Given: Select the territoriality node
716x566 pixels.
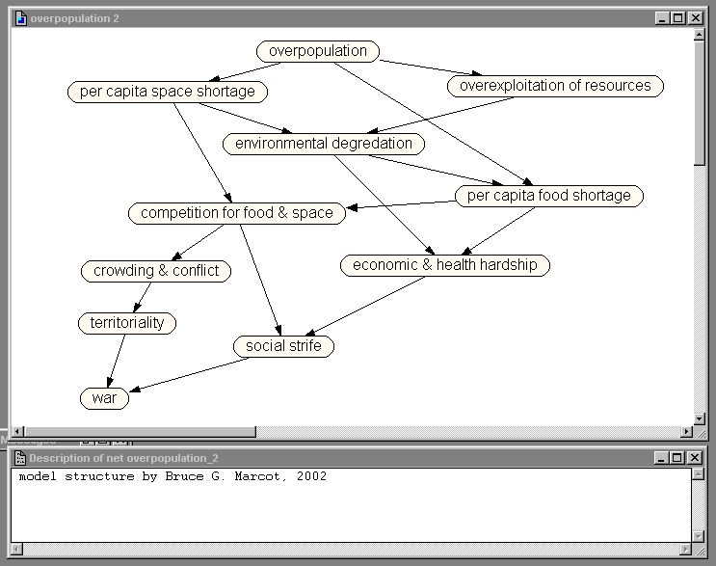Looking at the screenshot, I should click(x=127, y=323).
